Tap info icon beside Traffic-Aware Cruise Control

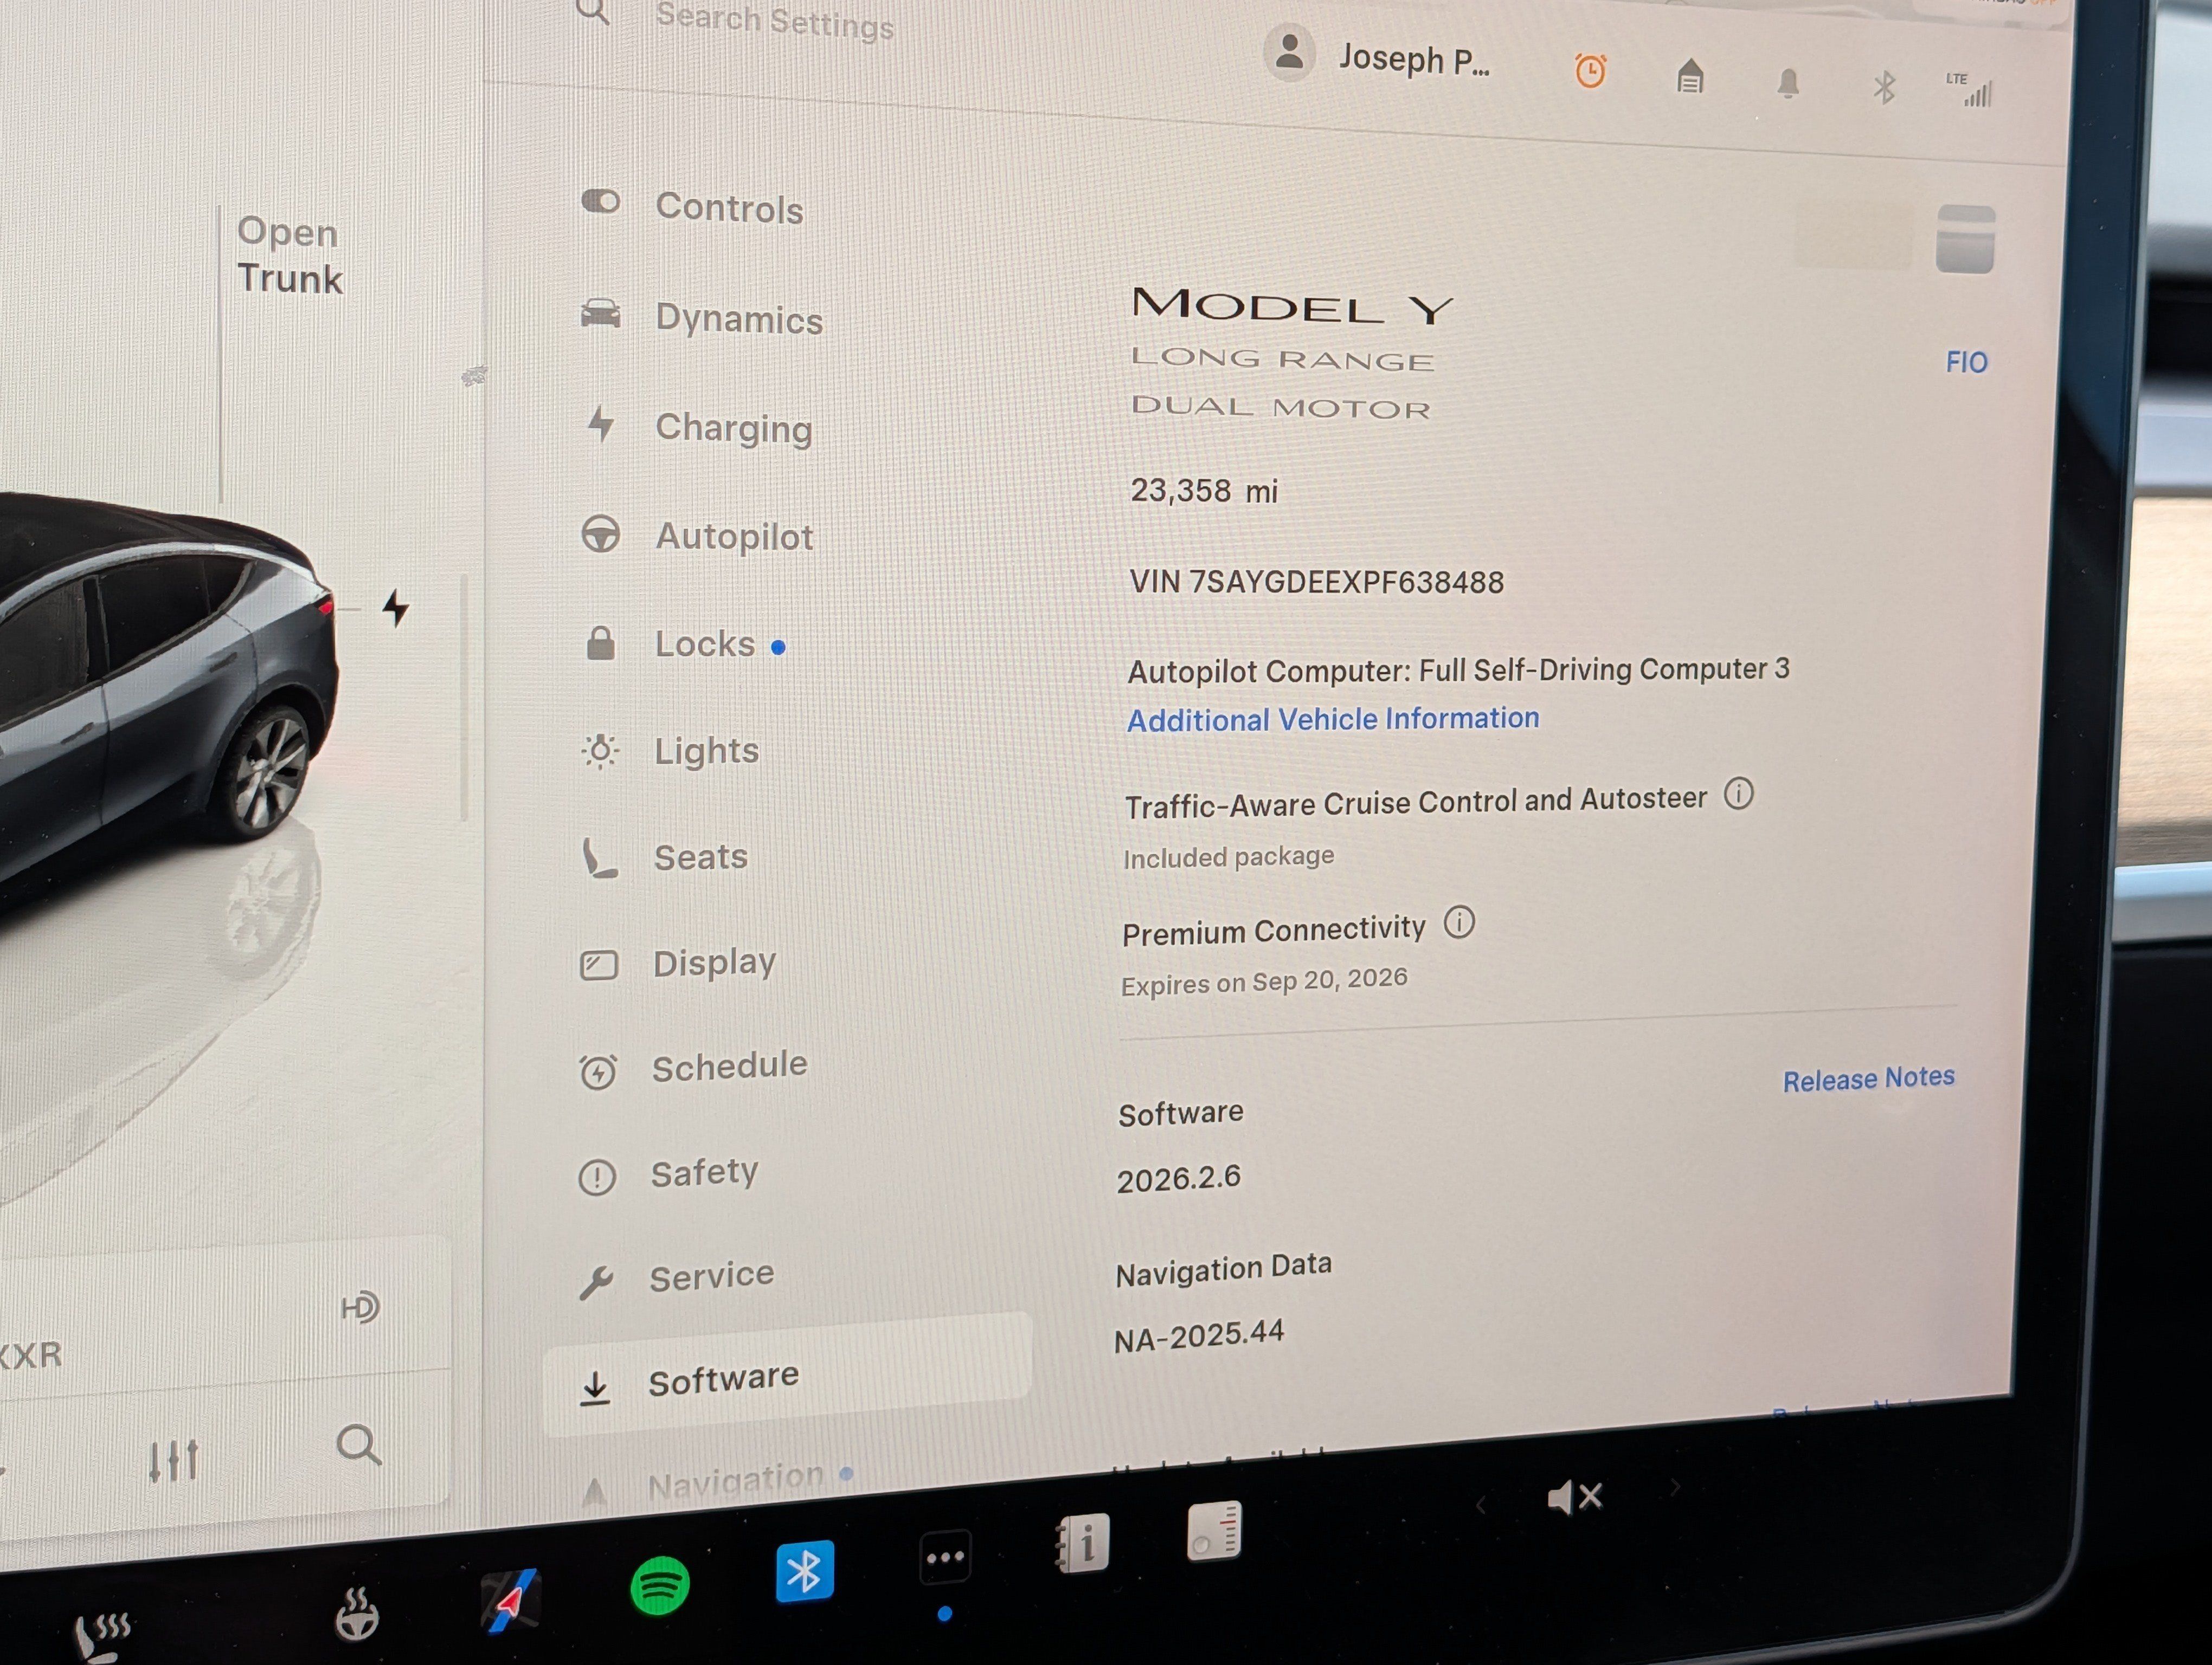coord(1739,795)
